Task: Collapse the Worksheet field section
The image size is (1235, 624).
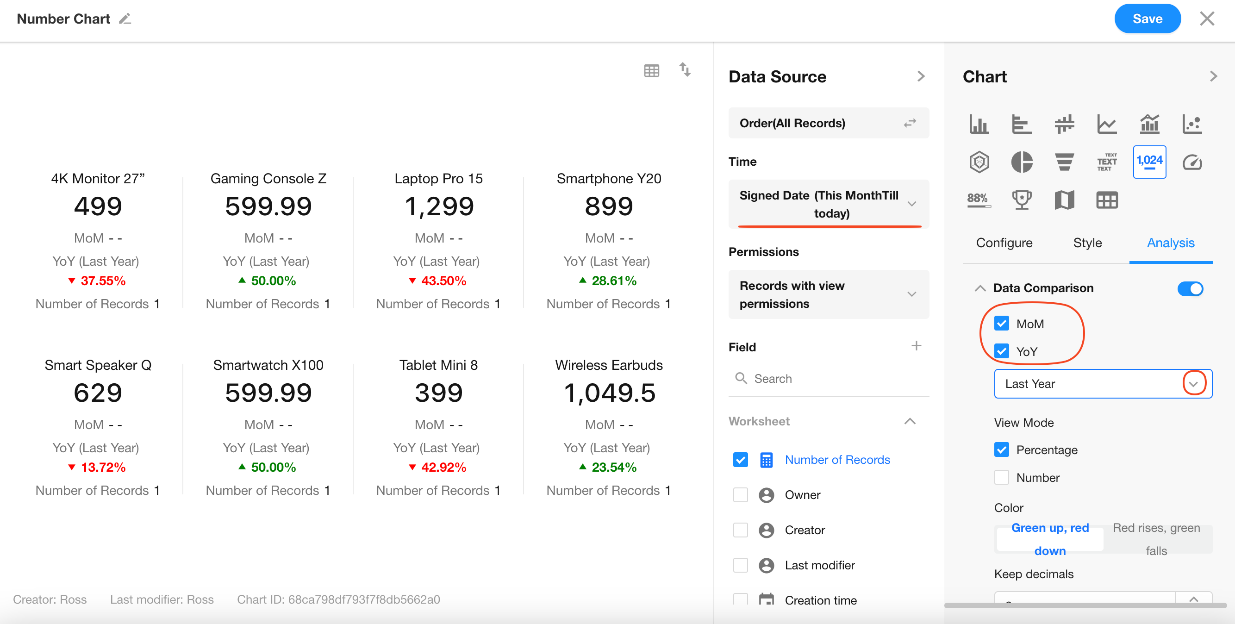Action: pos(910,421)
